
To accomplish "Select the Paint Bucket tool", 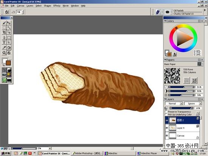I will (9, 48).
